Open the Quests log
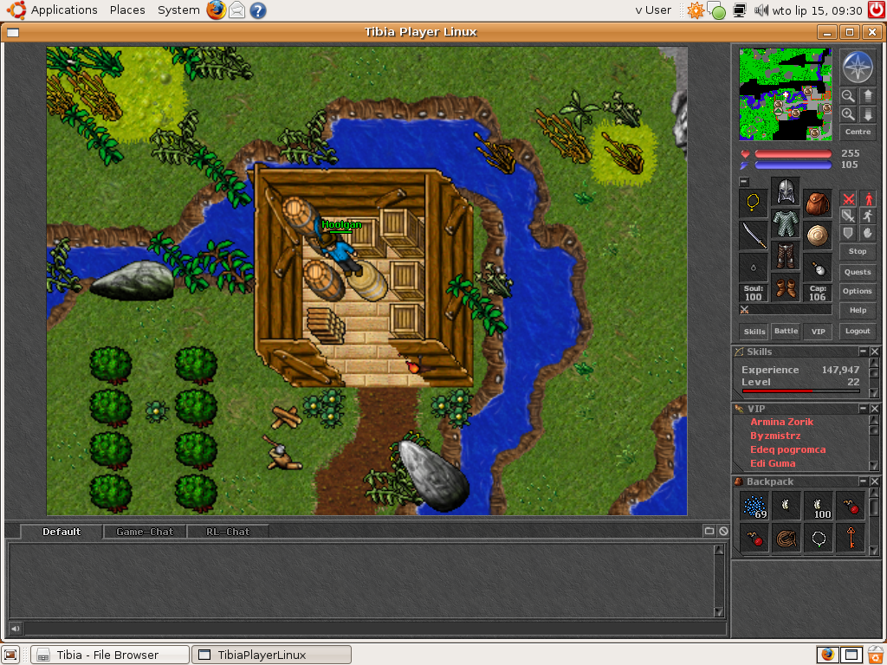The width and height of the screenshot is (887, 665). (858, 272)
